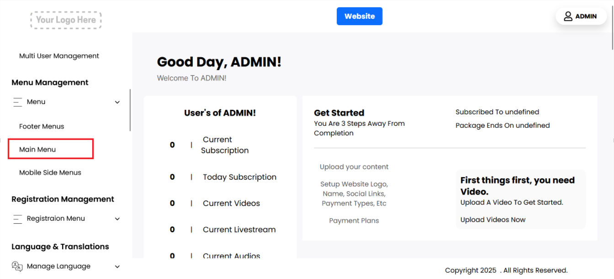
Task: Expand the Manage Language chevron
Action: point(117,267)
